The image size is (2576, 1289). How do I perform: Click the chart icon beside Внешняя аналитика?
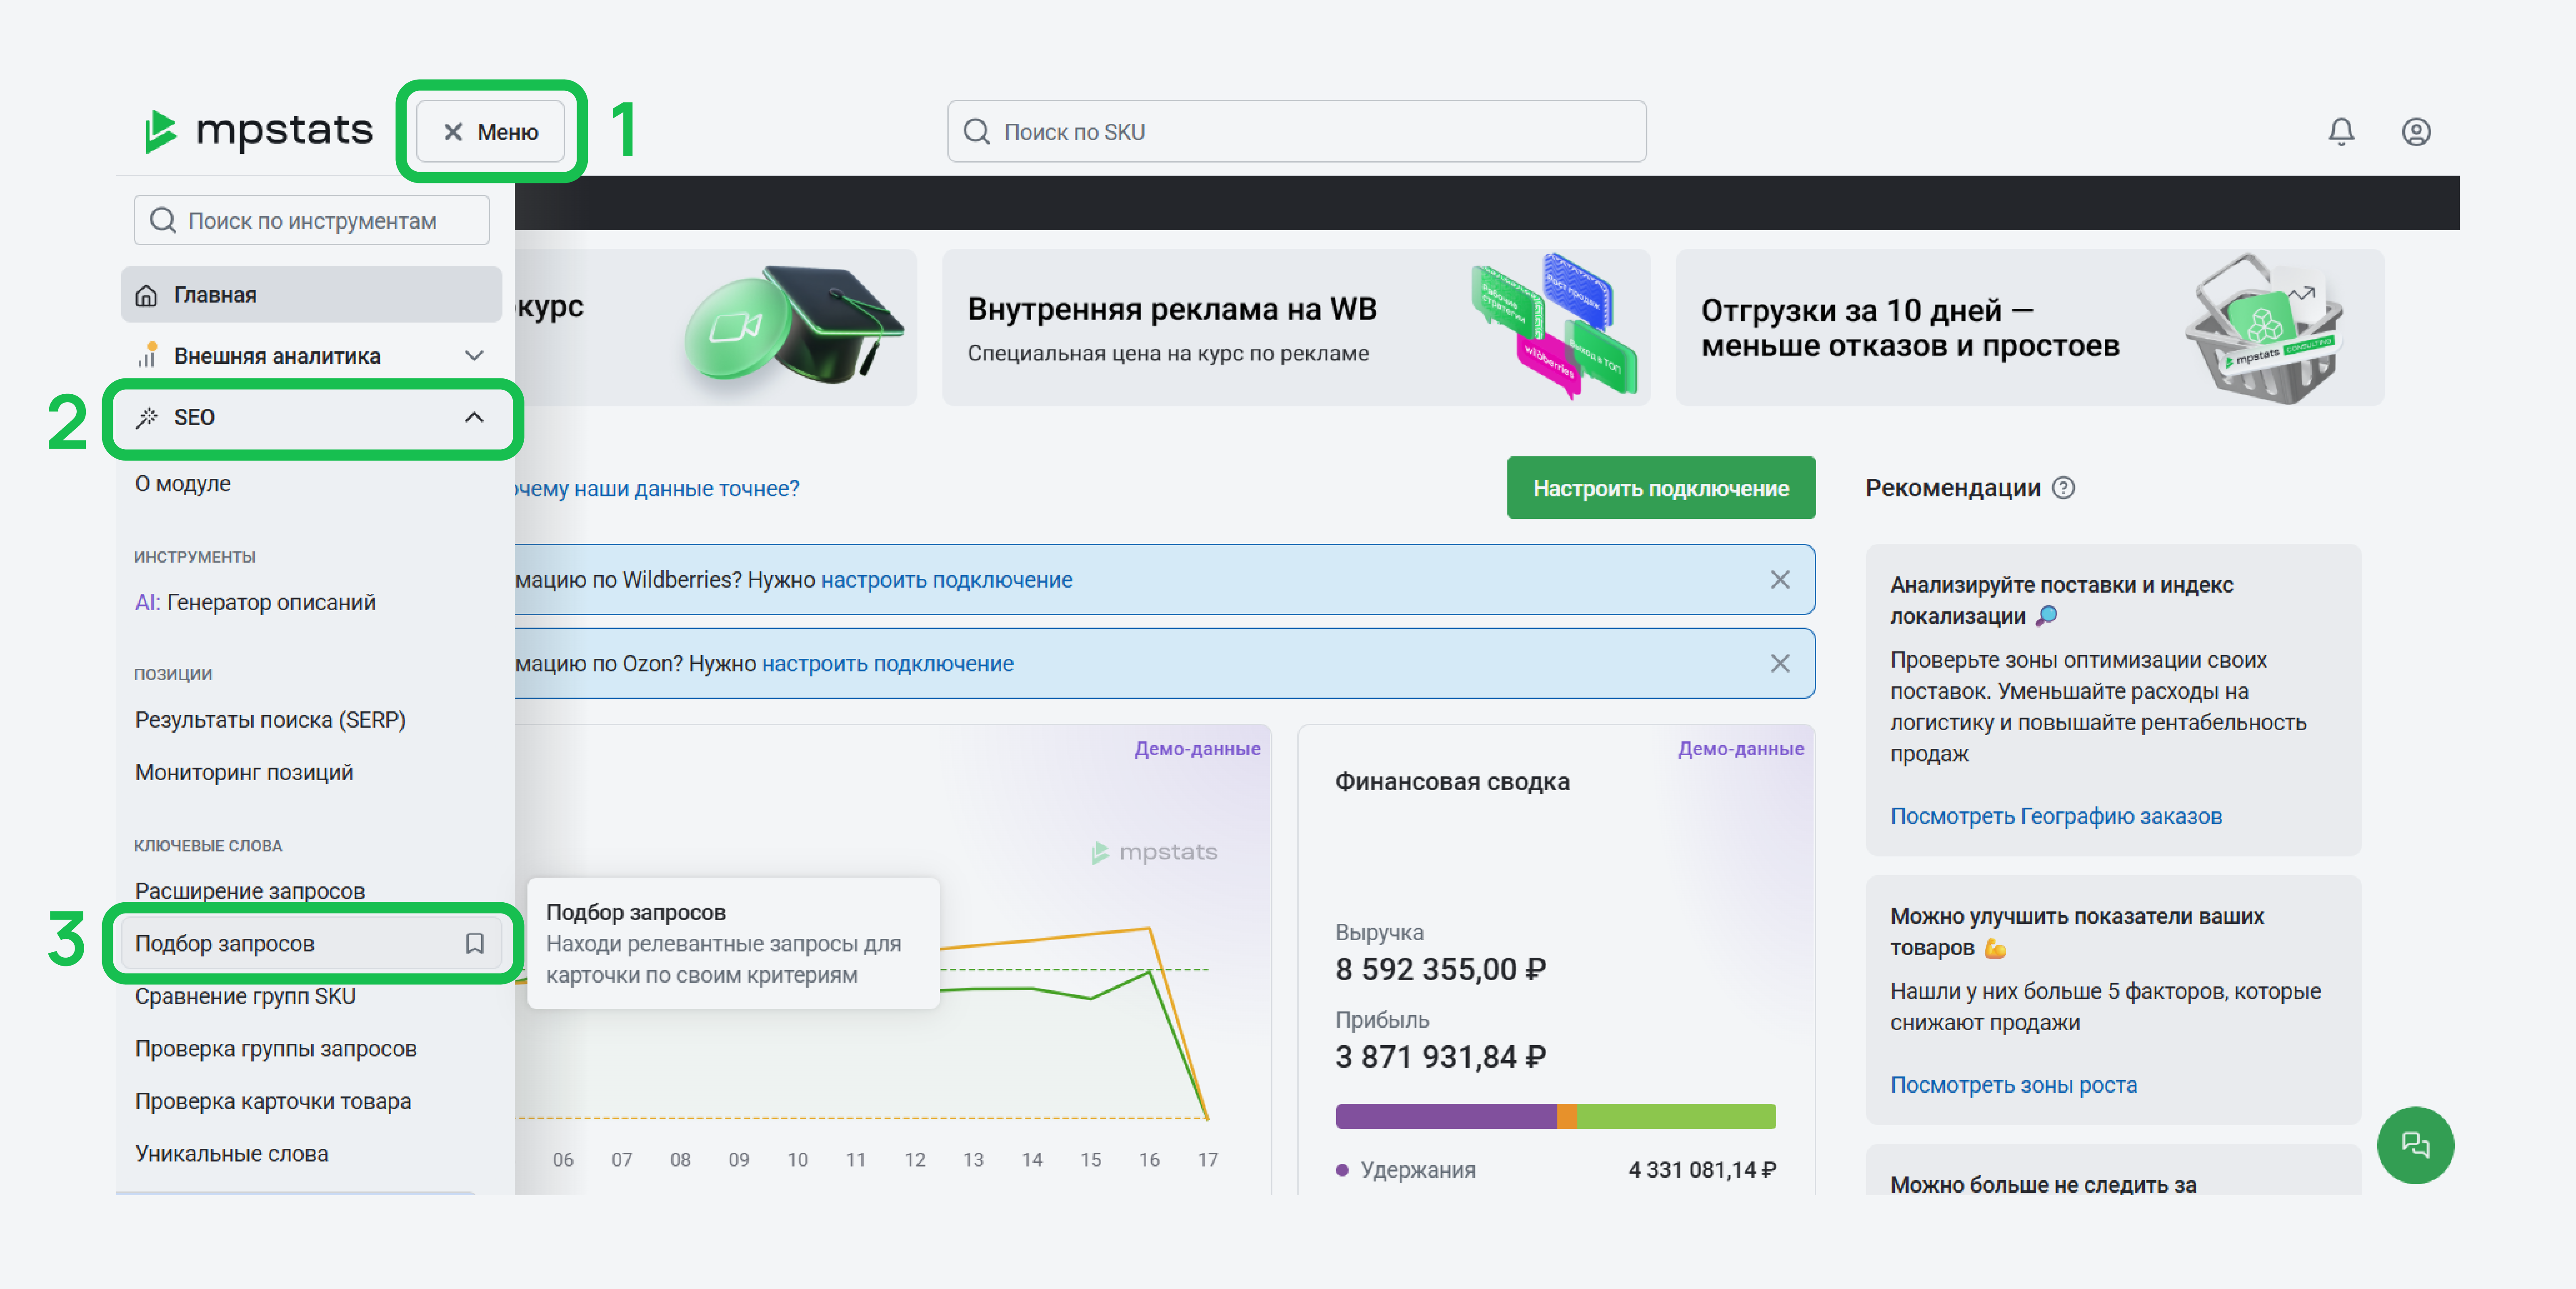click(x=147, y=355)
